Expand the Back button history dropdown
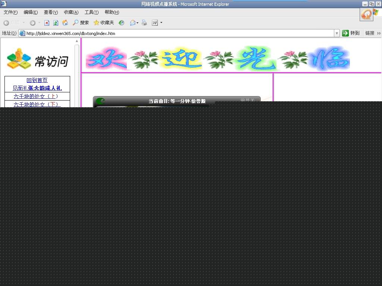Viewport: 382px width, 286px height. click(x=24, y=23)
